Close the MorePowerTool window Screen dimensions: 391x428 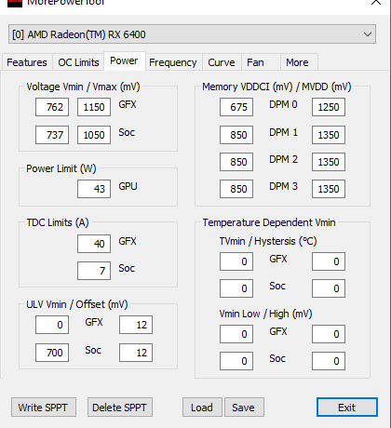click(376, 3)
